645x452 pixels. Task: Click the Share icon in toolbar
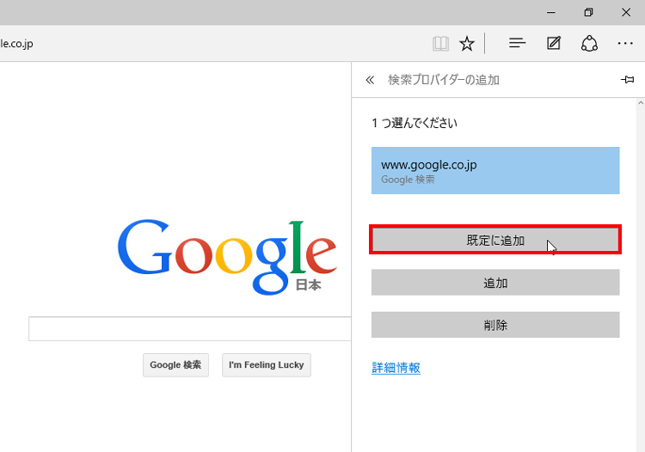point(589,43)
